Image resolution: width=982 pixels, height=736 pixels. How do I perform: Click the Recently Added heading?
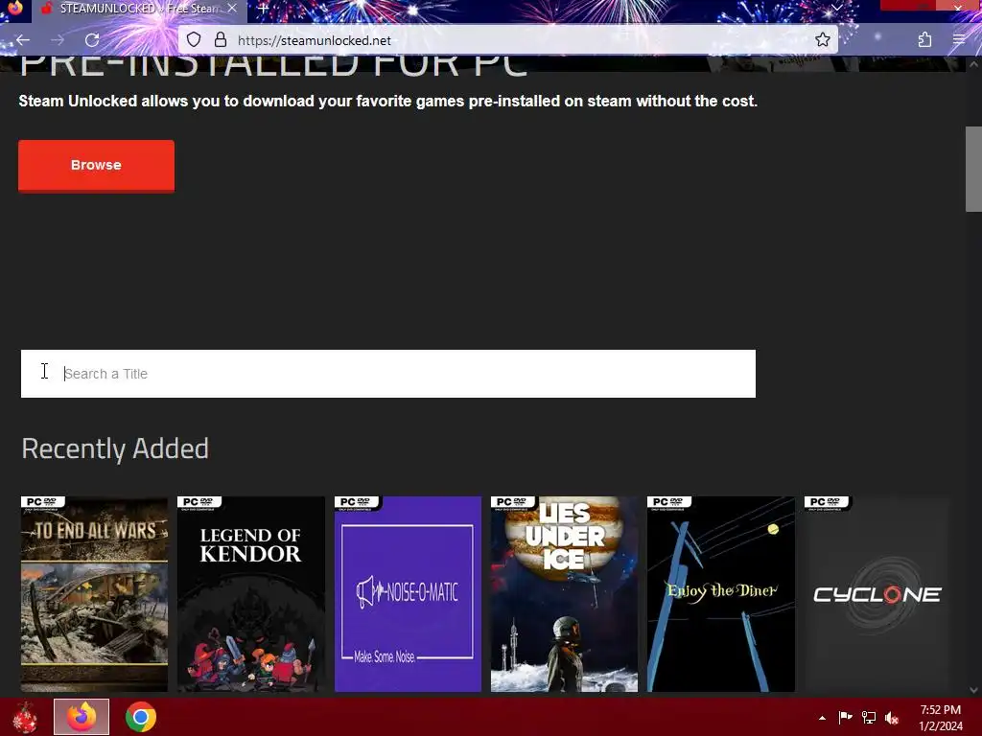point(115,448)
